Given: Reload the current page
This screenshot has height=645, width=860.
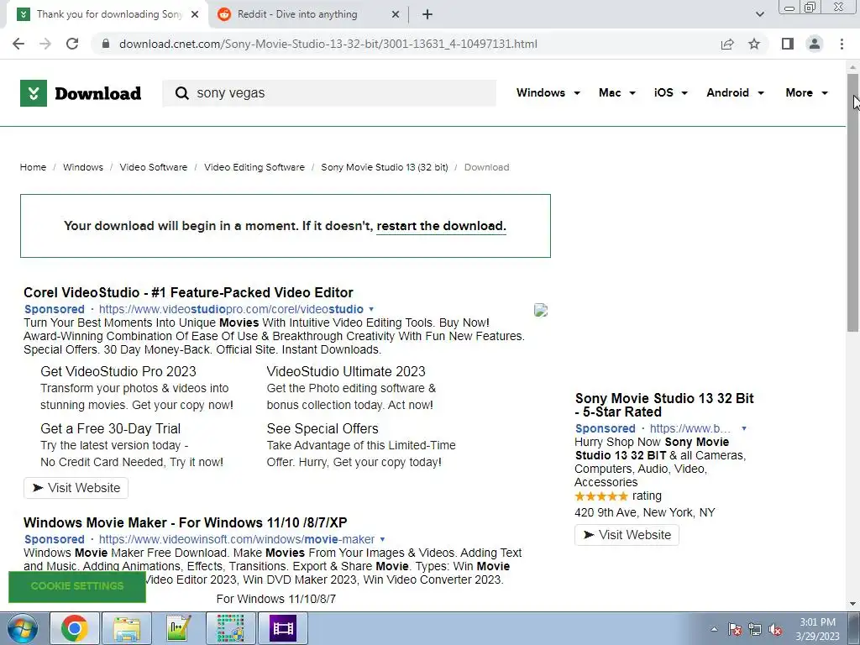Looking at the screenshot, I should [72, 44].
